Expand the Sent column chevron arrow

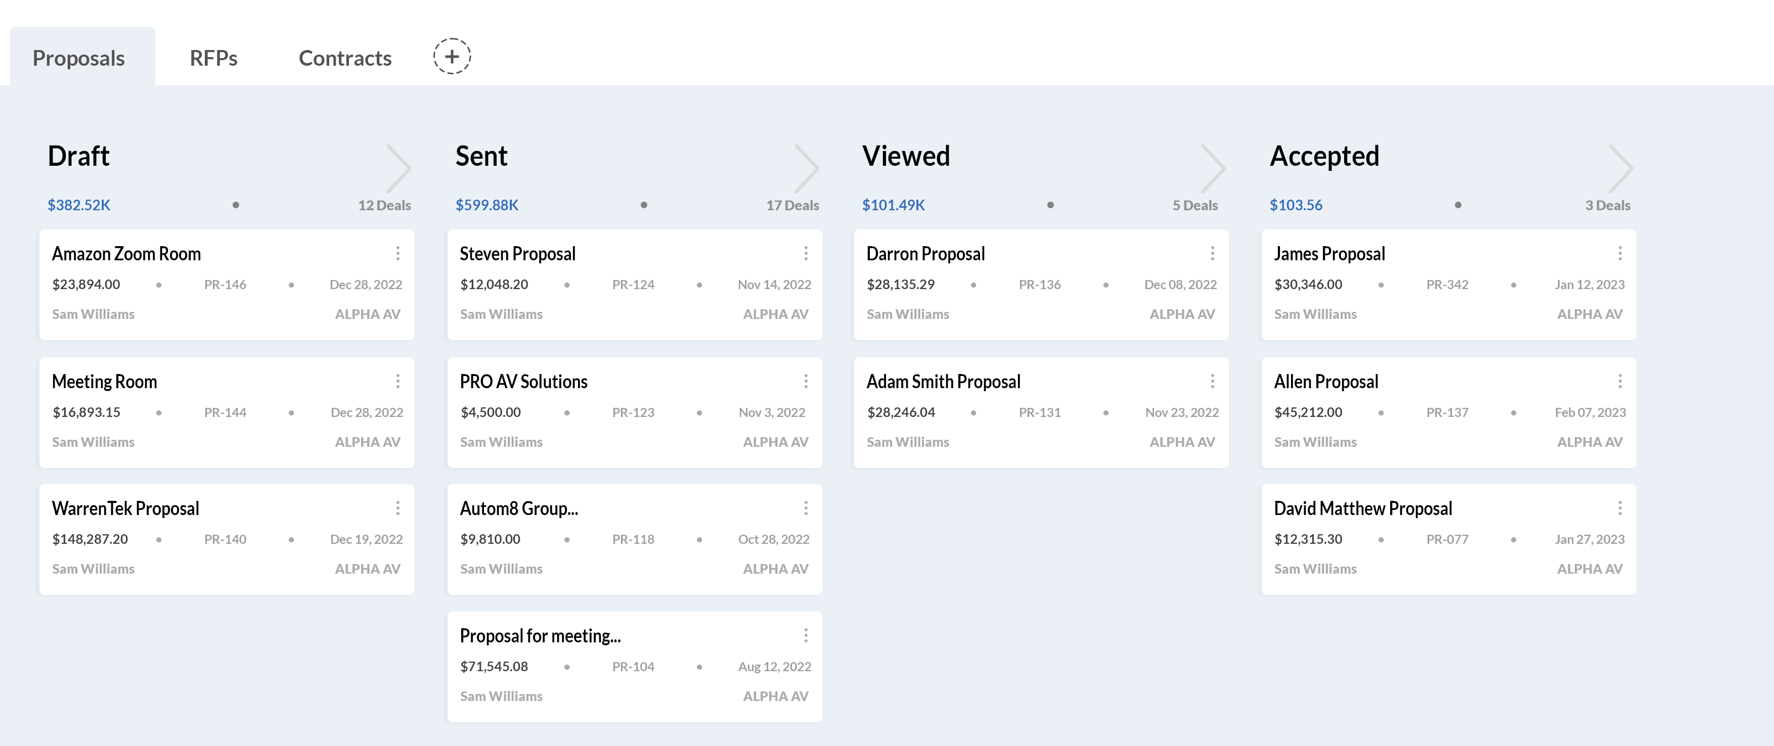[x=807, y=169]
